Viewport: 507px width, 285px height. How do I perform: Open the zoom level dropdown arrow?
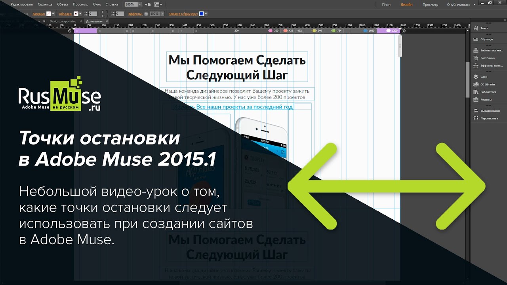pos(140,4)
